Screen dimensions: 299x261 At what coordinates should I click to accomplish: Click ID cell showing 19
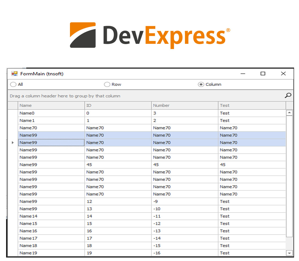pyautogui.click(x=118, y=253)
